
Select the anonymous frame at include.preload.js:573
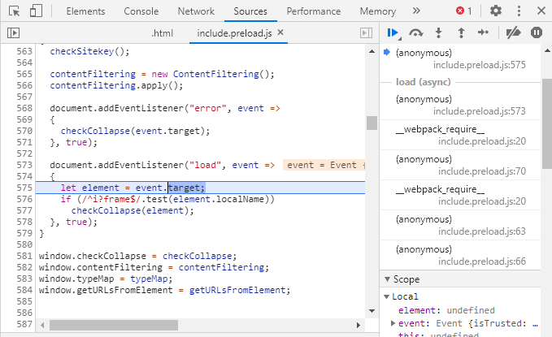[x=460, y=105]
